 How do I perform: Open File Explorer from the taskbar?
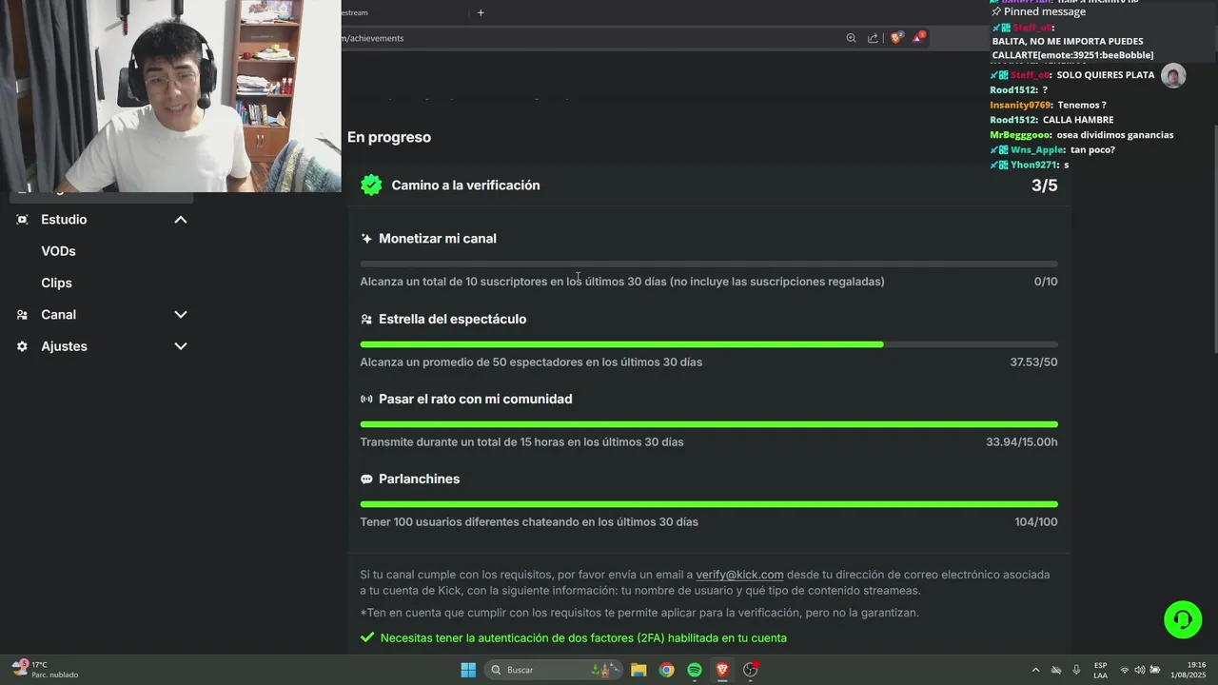click(x=638, y=670)
